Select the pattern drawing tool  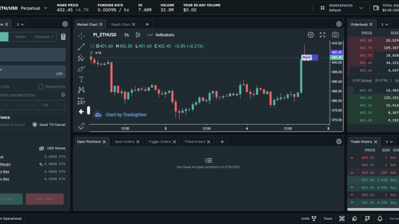81,90
